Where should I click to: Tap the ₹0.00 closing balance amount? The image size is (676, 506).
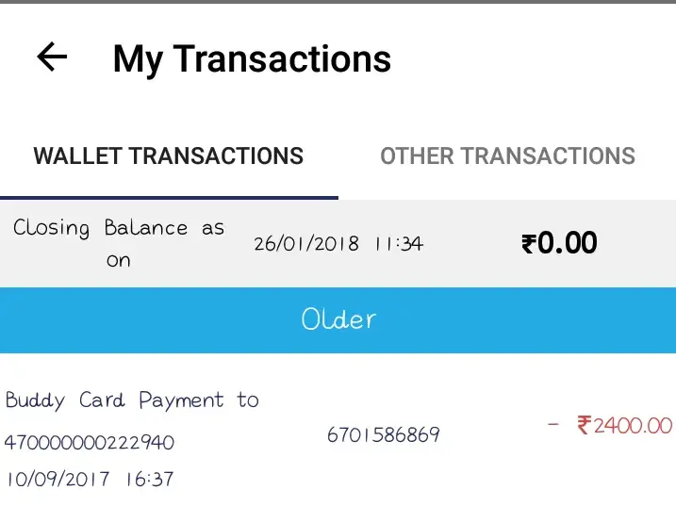tap(559, 243)
